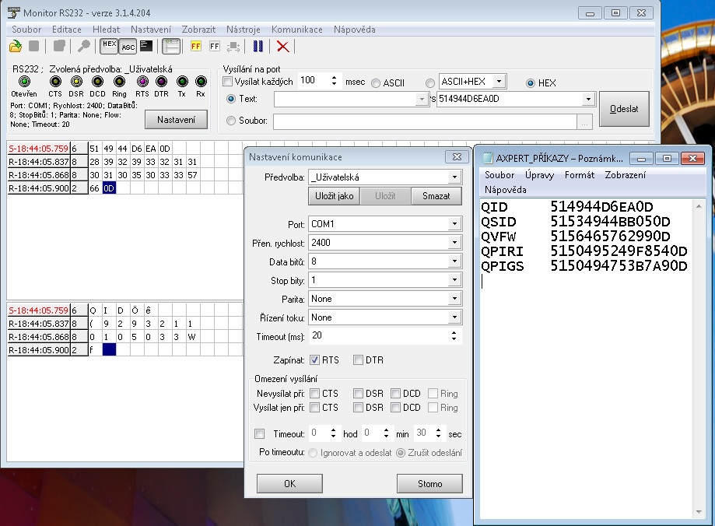Enable the 'Vysílat každých' checkbox

228,82
